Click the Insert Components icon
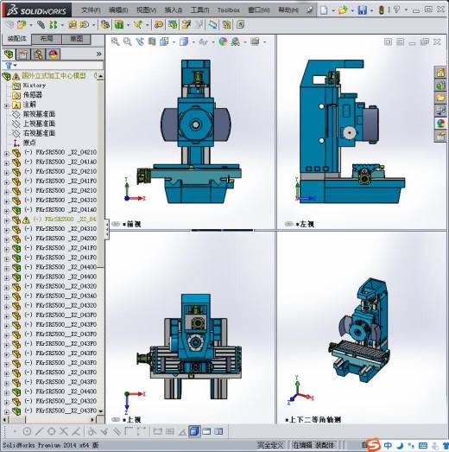 tap(22, 25)
